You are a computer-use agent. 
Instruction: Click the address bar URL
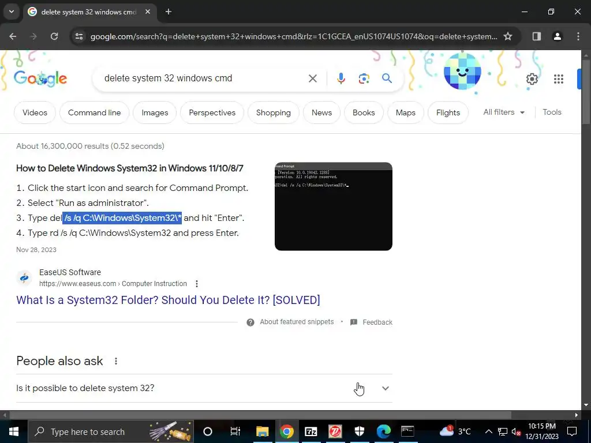click(x=294, y=36)
